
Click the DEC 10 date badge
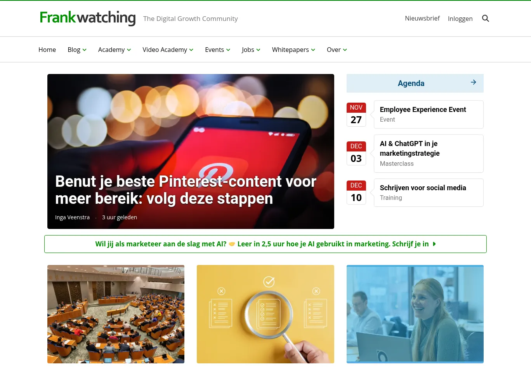[x=356, y=192]
